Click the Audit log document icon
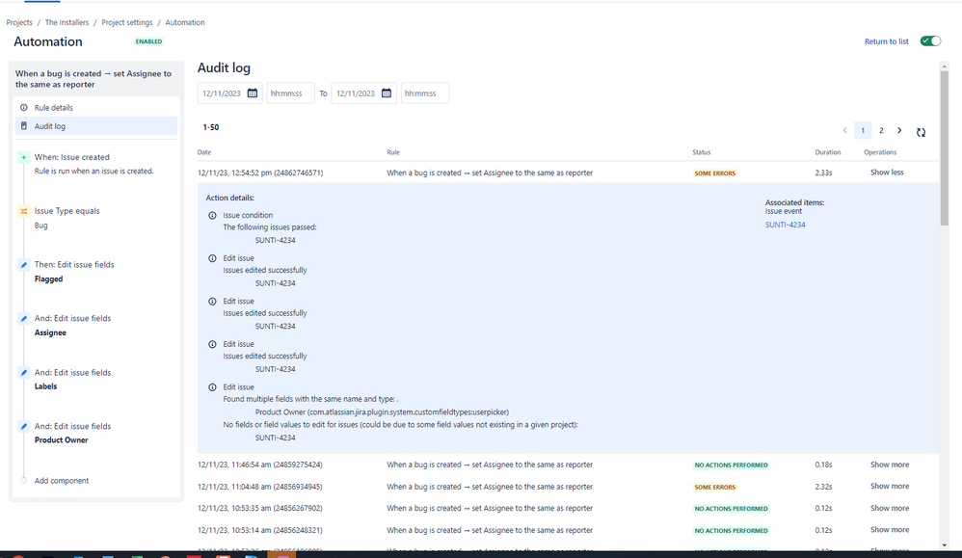Image resolution: width=962 pixels, height=558 pixels. [x=24, y=125]
